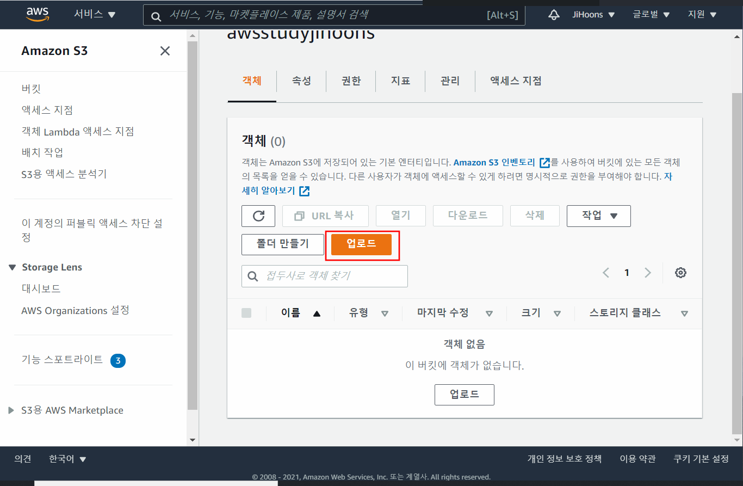Click the 접두사로 객체 찾기 search field
This screenshot has width=743, height=486.
(x=325, y=276)
